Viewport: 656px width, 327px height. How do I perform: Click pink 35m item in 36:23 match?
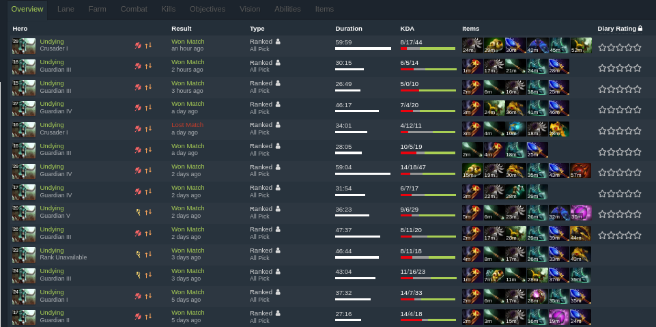coord(581,212)
